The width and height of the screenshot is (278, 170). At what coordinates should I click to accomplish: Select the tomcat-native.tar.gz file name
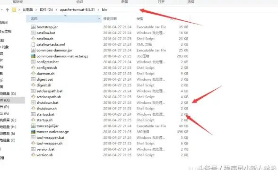click(x=52, y=132)
